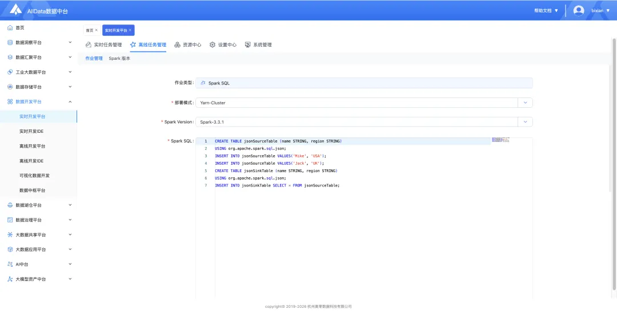The width and height of the screenshot is (617, 313).
Task: Click the 数据治理平台 icon
Action: (10, 220)
